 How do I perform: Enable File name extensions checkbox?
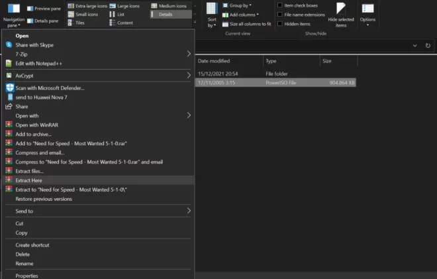(280, 15)
